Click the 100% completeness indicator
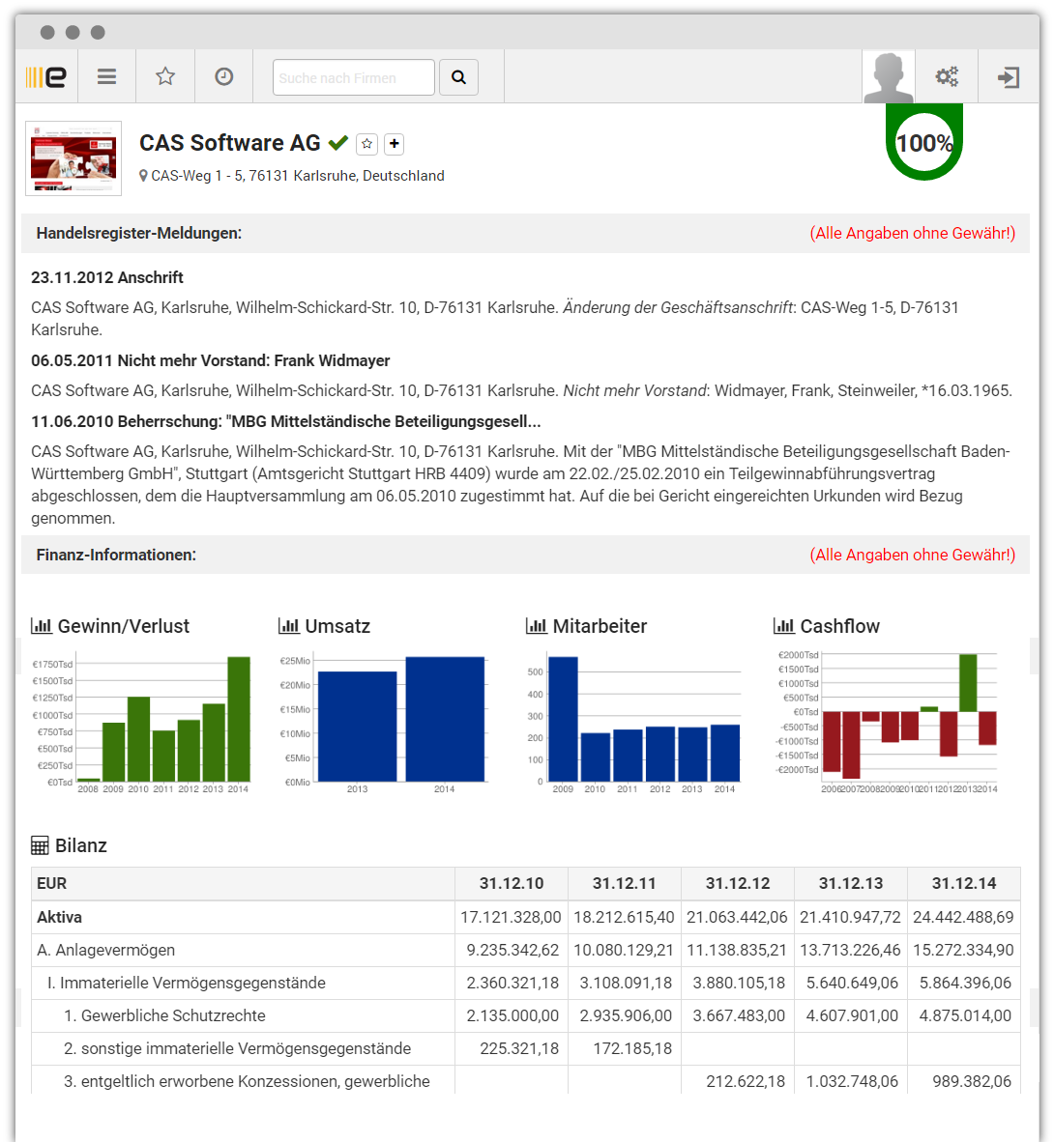This screenshot has width=1054, height=1142. point(924,143)
